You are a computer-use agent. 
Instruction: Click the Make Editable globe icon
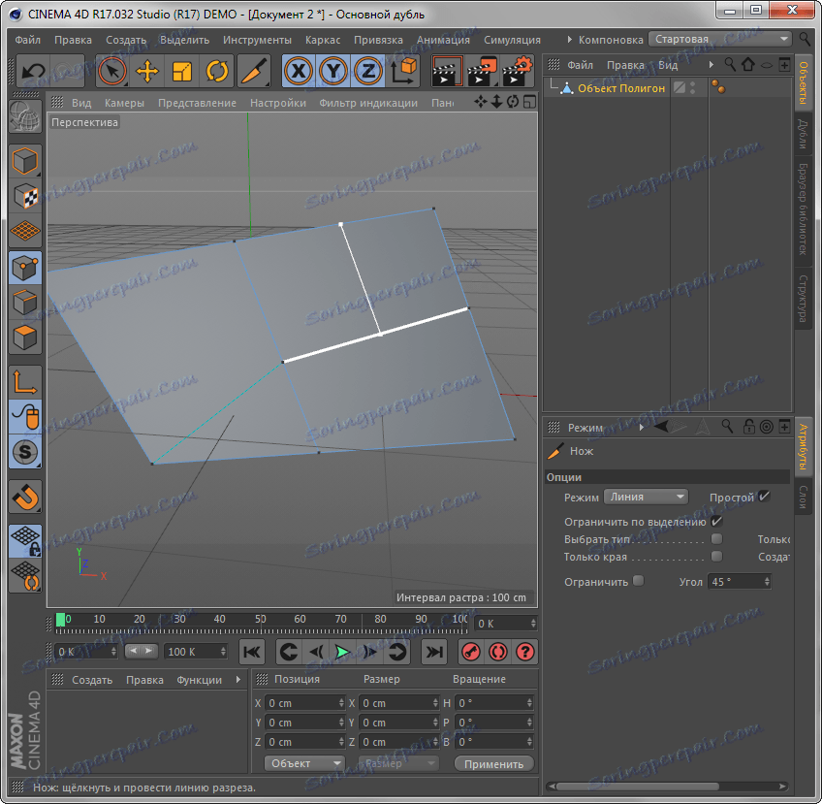point(24,116)
